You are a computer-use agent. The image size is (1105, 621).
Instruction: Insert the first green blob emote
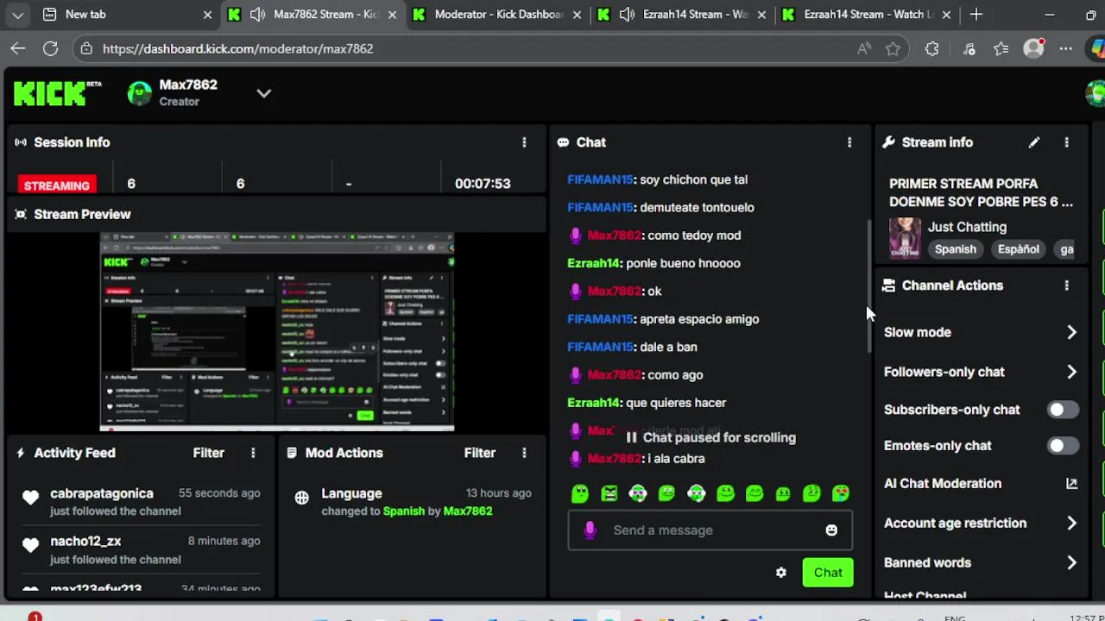point(580,493)
